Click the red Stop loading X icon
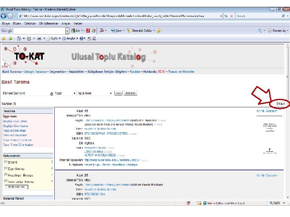 pyautogui.click(x=231, y=16)
